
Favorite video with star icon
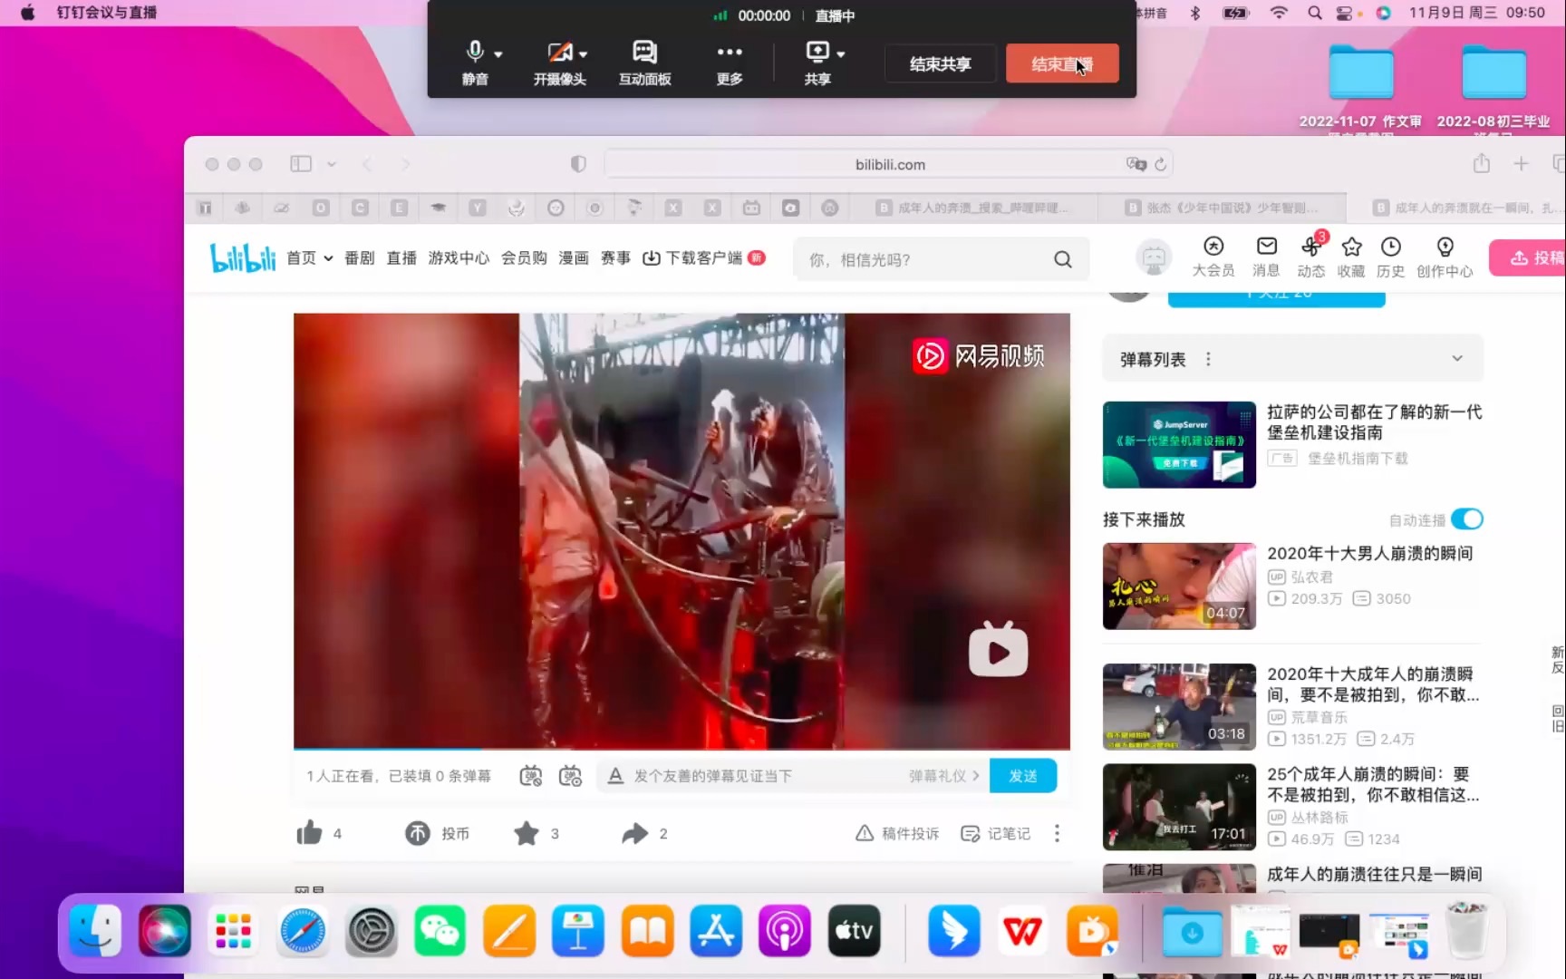point(527,833)
